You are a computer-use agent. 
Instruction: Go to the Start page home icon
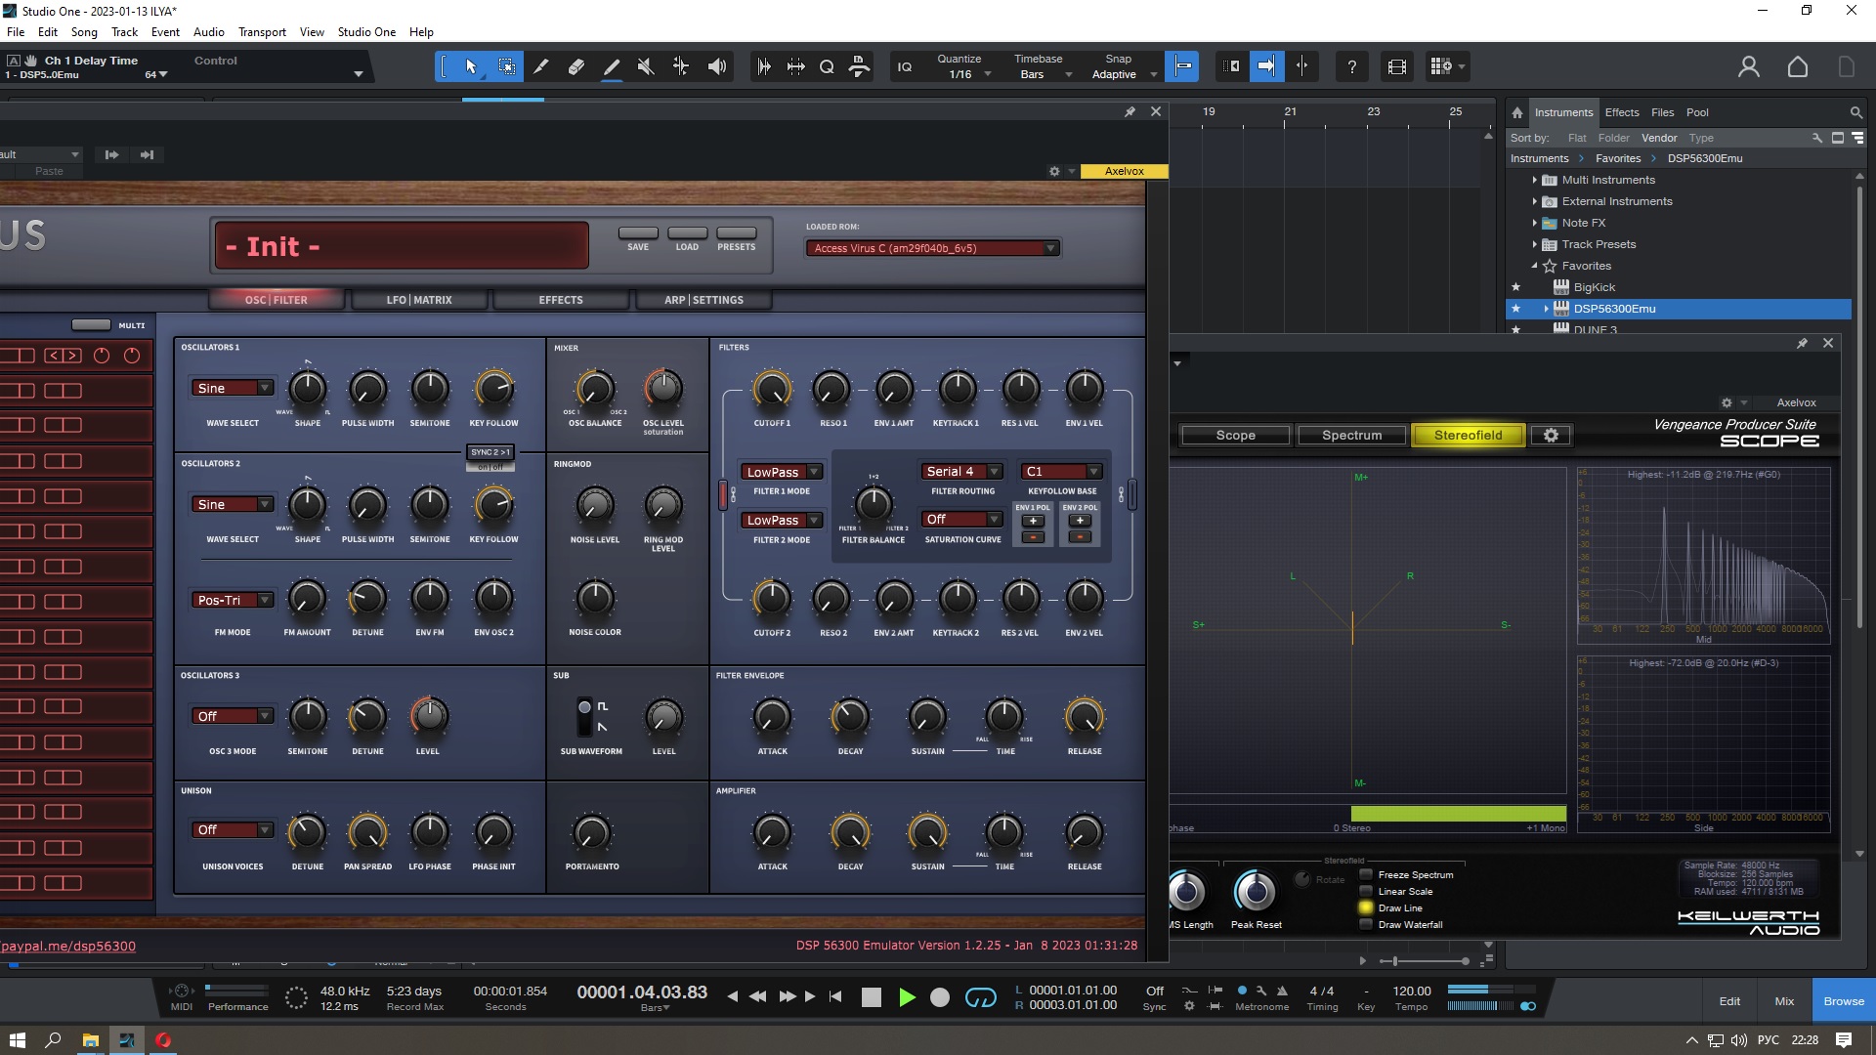pyautogui.click(x=1797, y=66)
